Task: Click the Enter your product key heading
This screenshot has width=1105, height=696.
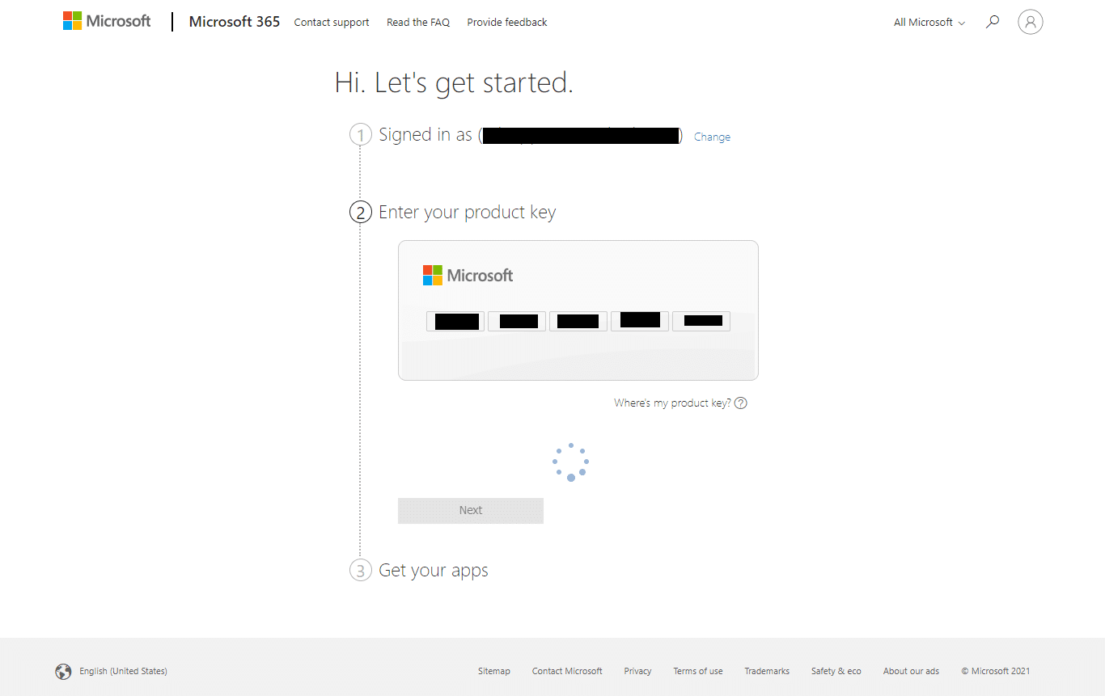Action: (468, 213)
